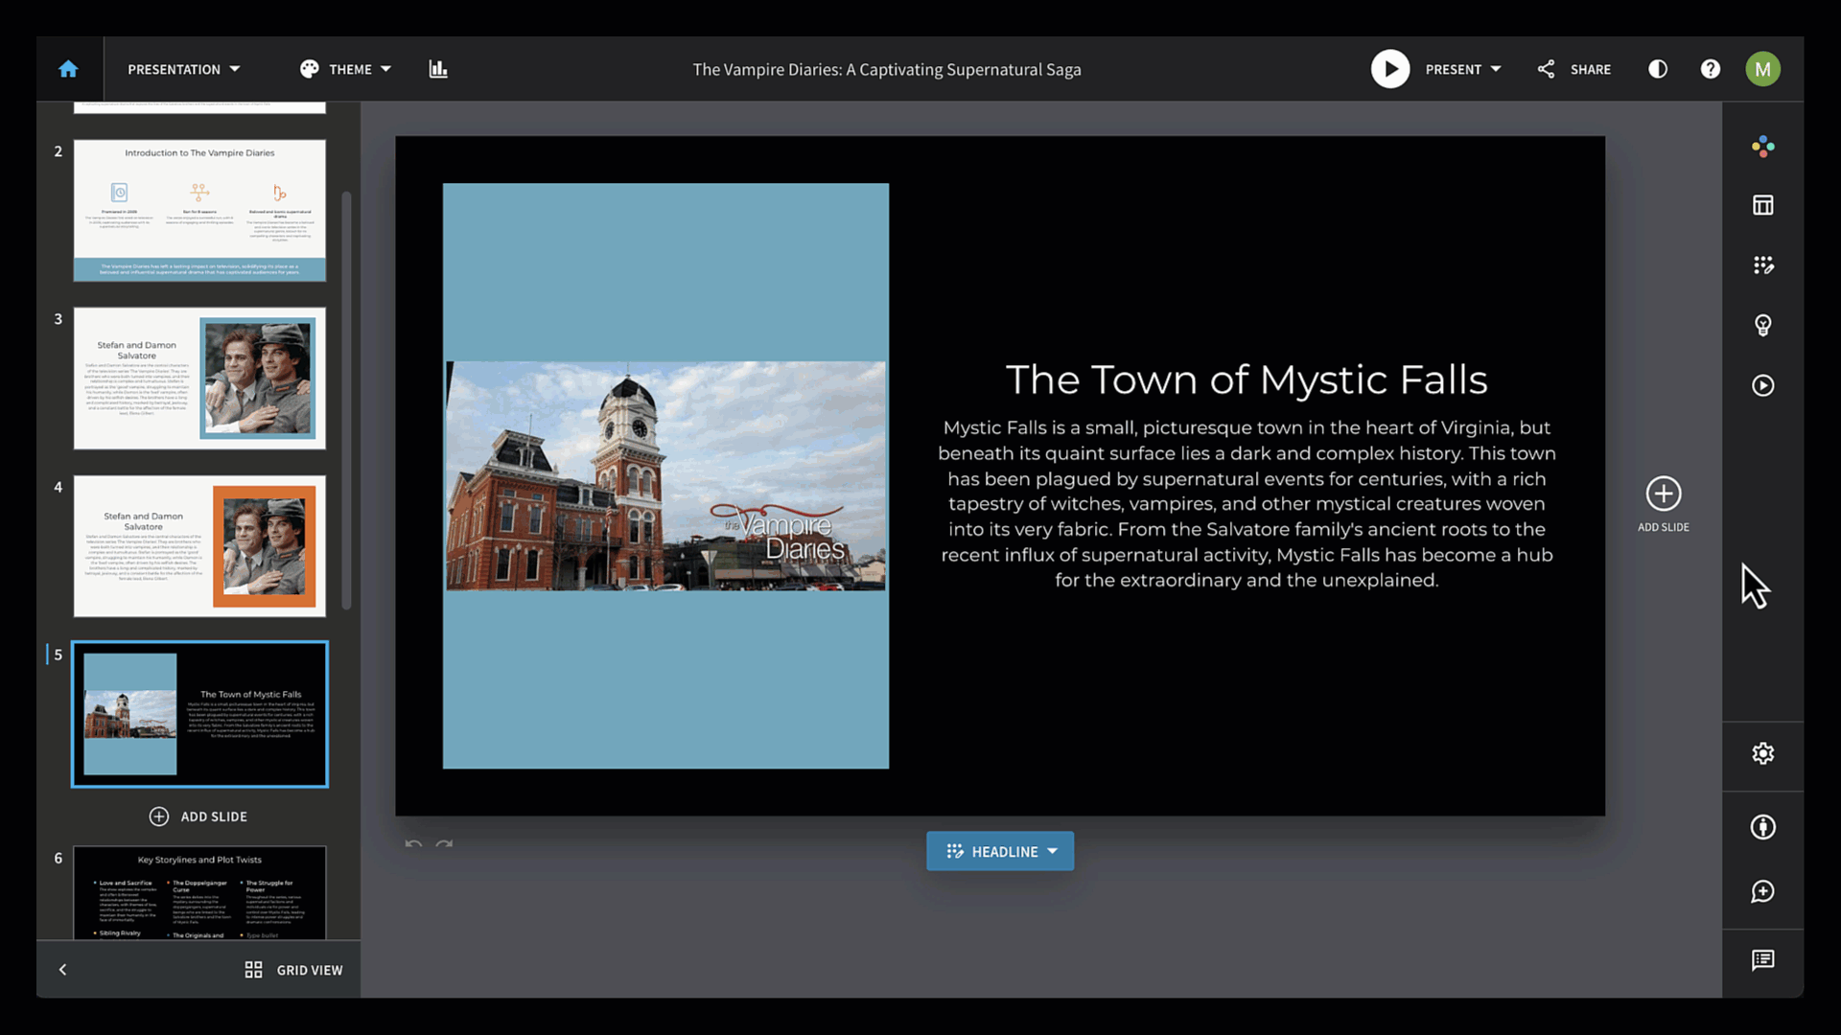Viewport: 1841px width, 1035px height.
Task: Open the layout panel icon
Action: point(1762,205)
